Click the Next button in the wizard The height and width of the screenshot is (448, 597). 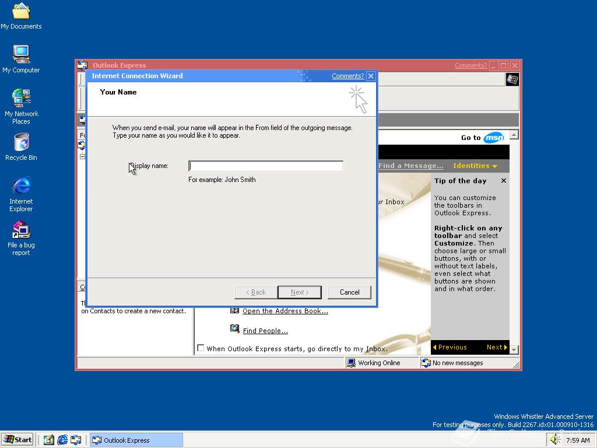tap(299, 292)
